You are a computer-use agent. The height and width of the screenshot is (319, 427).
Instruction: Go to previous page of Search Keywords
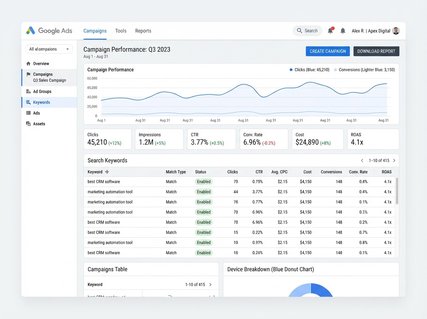(362, 161)
